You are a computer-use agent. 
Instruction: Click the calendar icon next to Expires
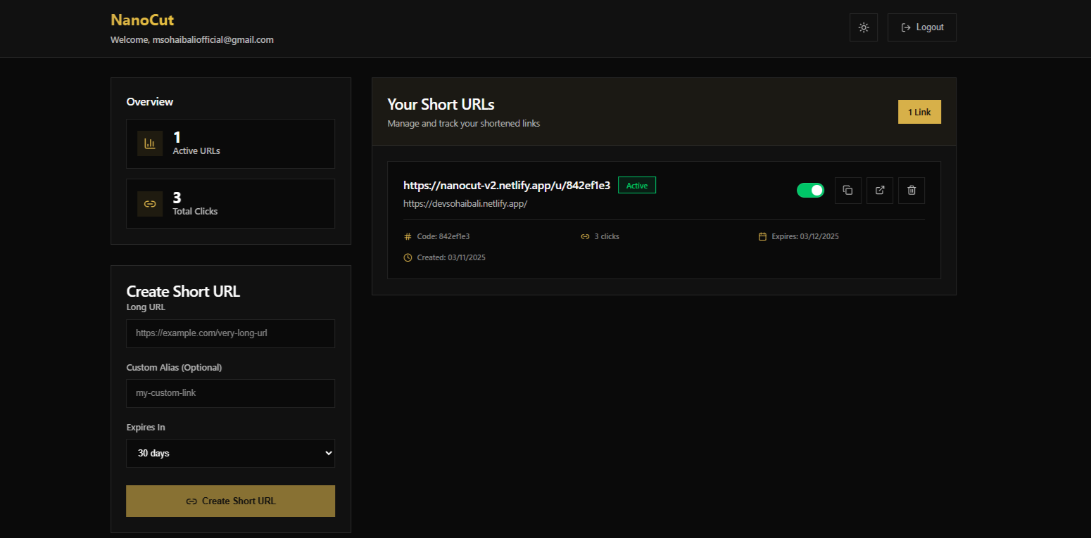click(762, 237)
